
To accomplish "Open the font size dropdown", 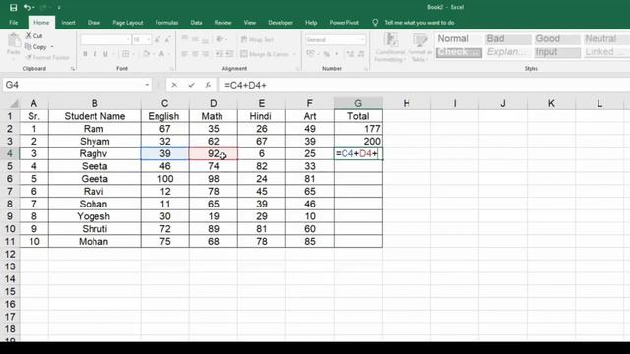I will click(x=149, y=39).
